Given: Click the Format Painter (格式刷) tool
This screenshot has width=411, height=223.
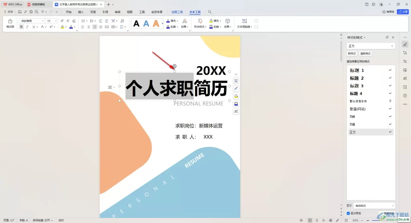Looking at the screenshot, I should point(10,23).
